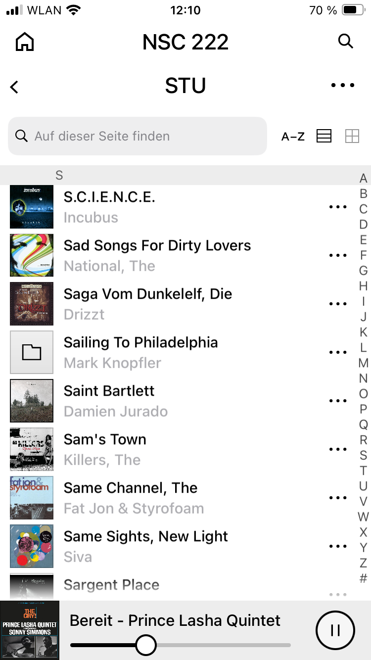Open more options for S.C.I.E.N.C.E.
The height and width of the screenshot is (660, 371).
pyautogui.click(x=338, y=207)
